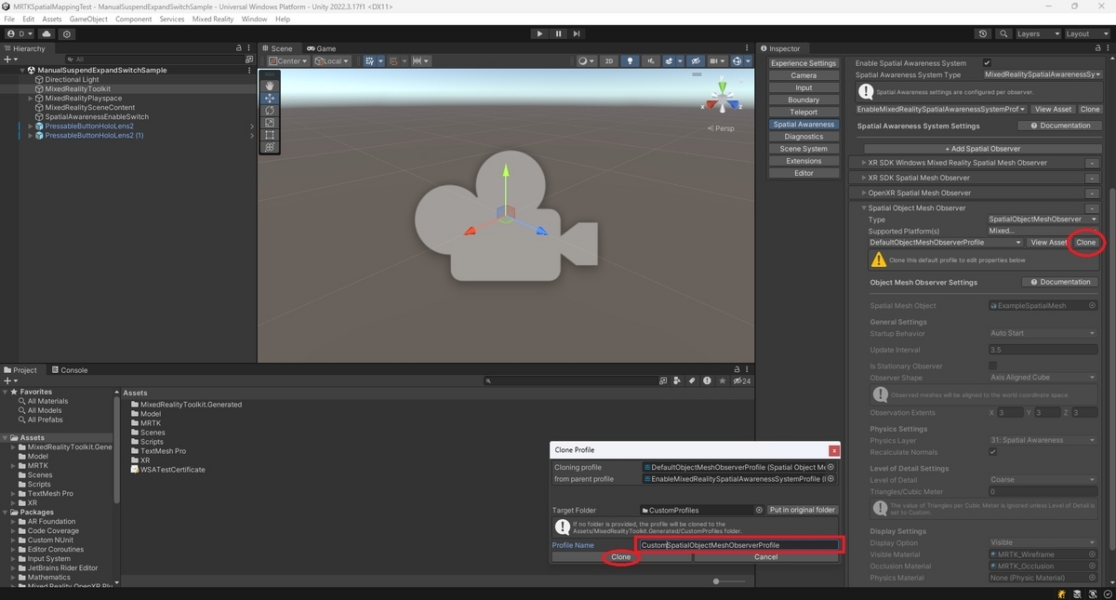Select the Rect tool in Scene overlay
1116x600 pixels.
[x=270, y=134]
